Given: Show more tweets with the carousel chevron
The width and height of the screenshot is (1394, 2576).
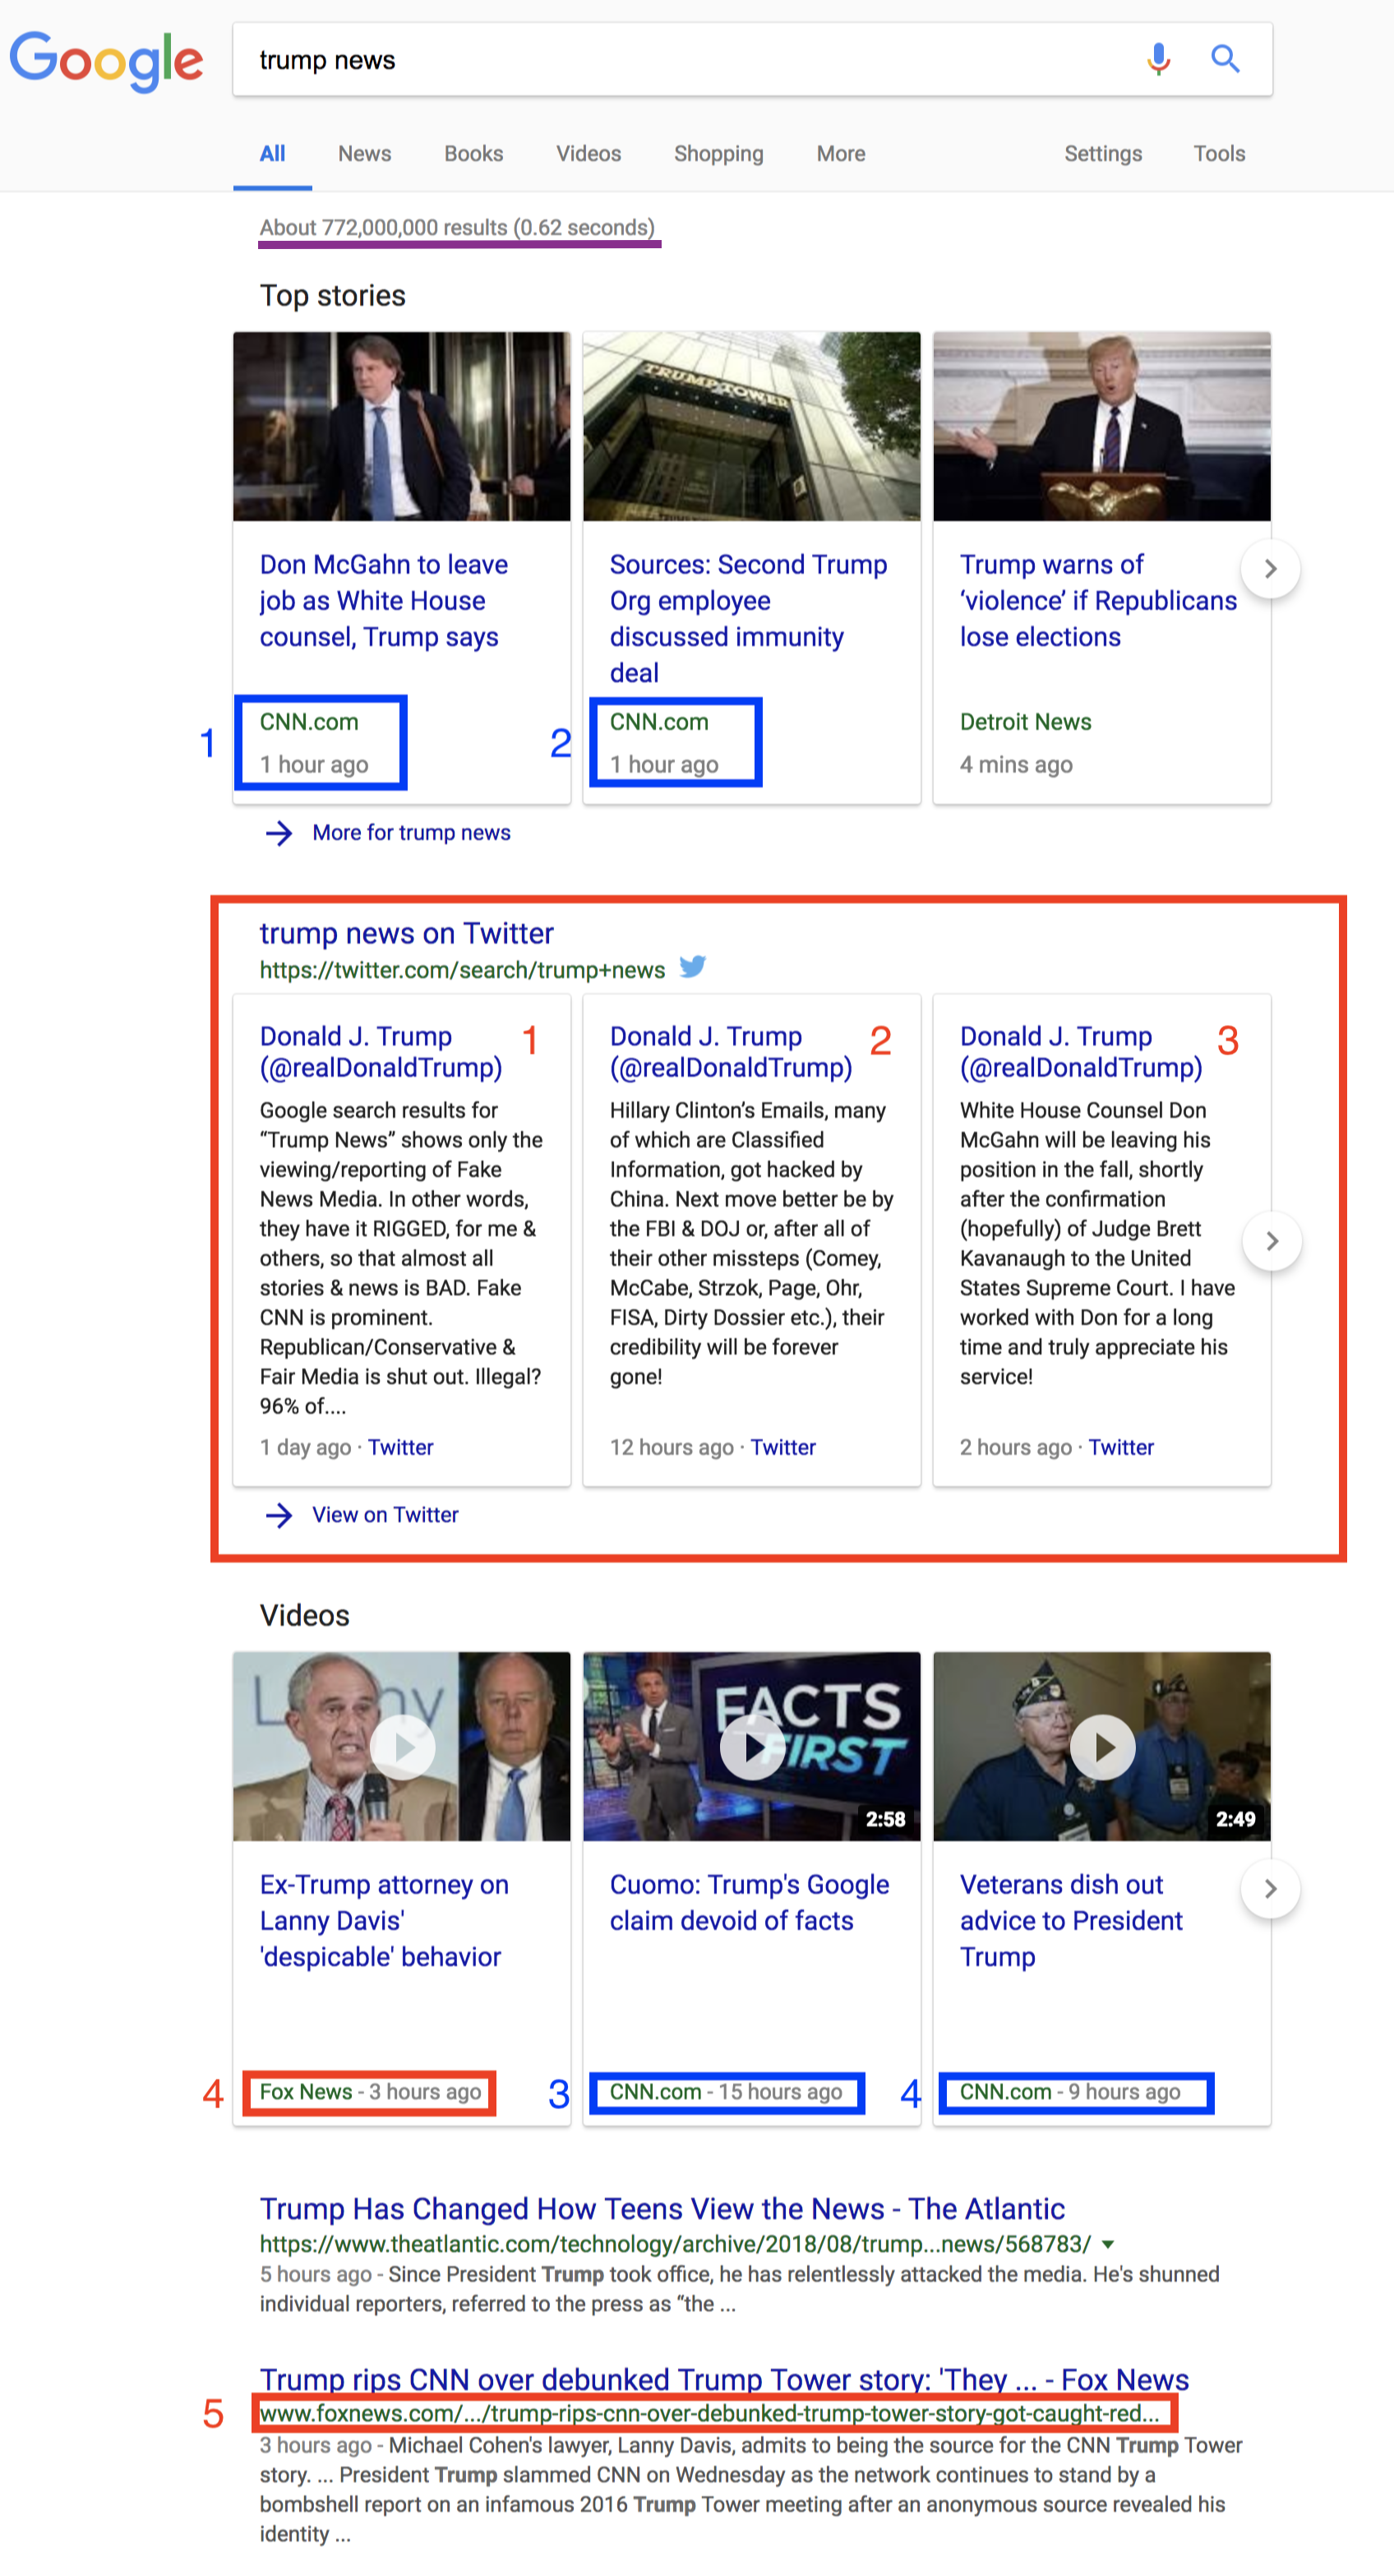Looking at the screenshot, I should (x=1272, y=1241).
